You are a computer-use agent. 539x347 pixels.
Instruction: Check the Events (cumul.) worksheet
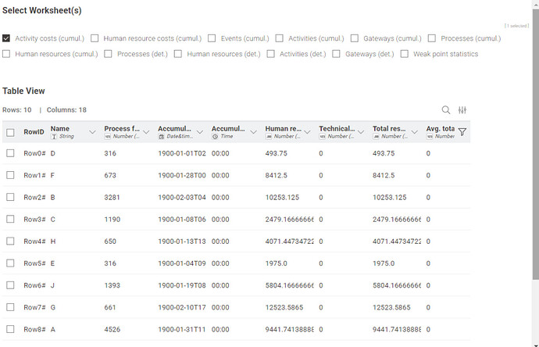click(212, 38)
